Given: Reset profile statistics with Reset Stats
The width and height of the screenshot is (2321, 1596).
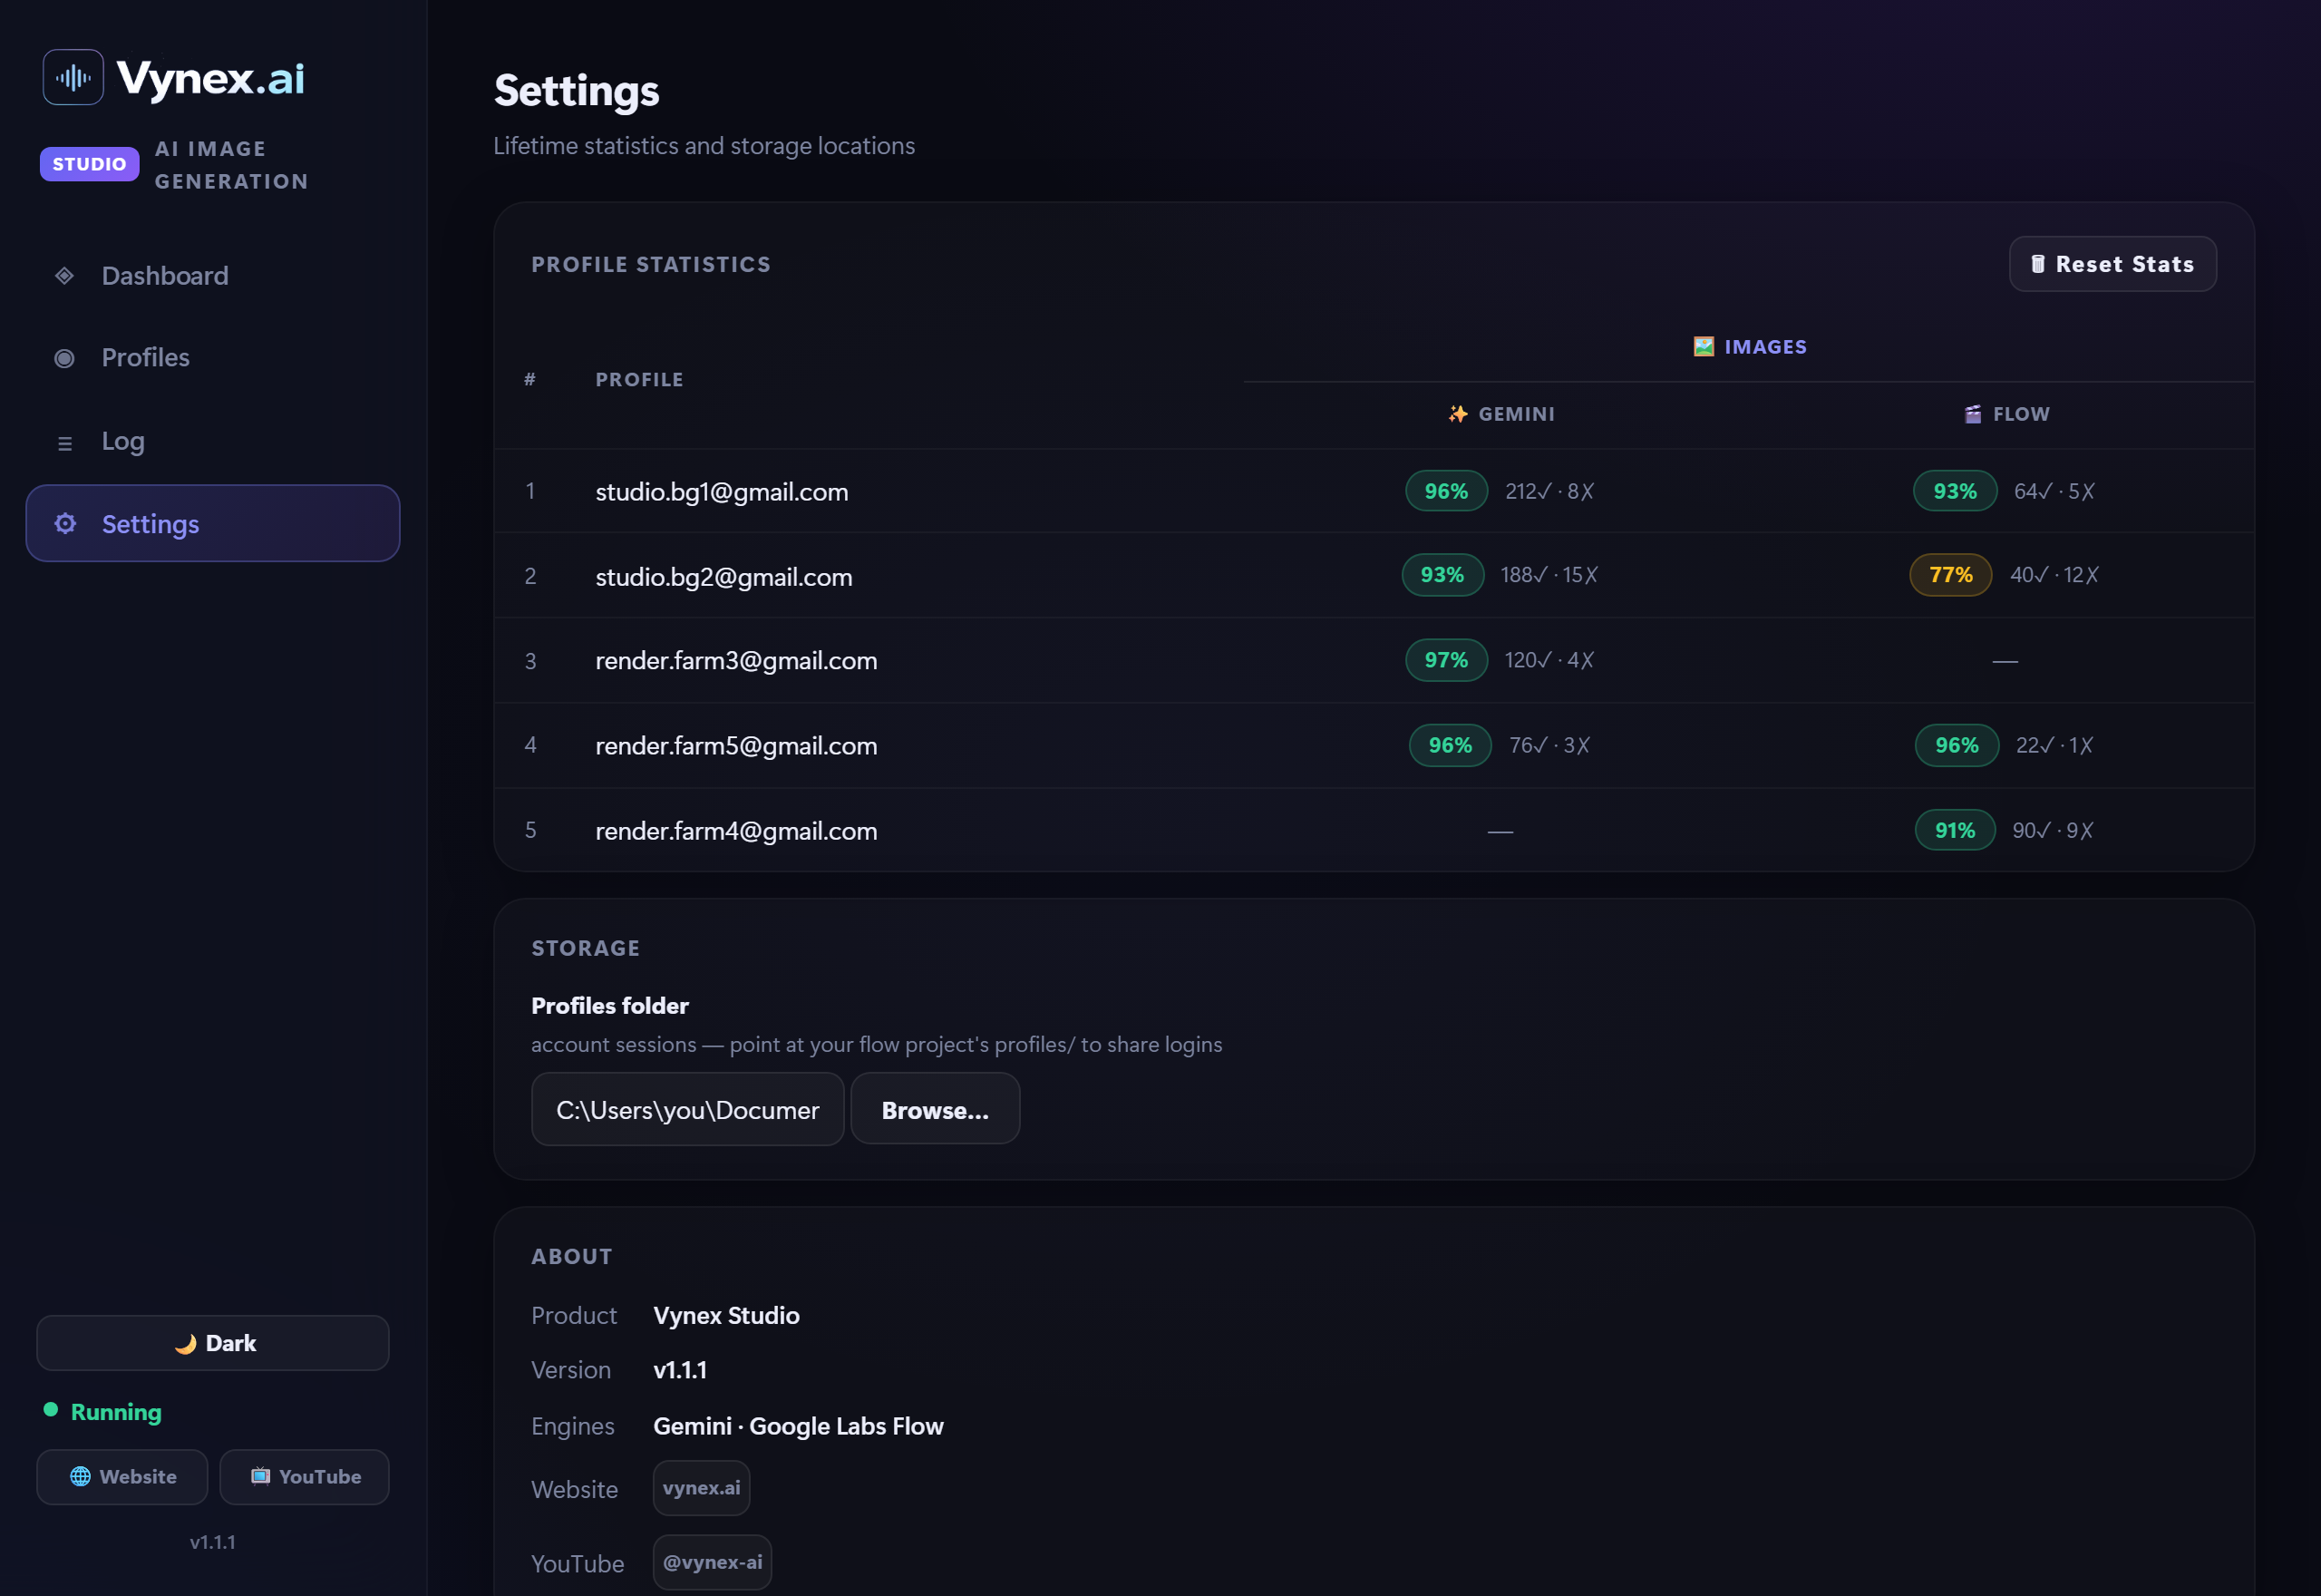Looking at the screenshot, I should [2113, 264].
